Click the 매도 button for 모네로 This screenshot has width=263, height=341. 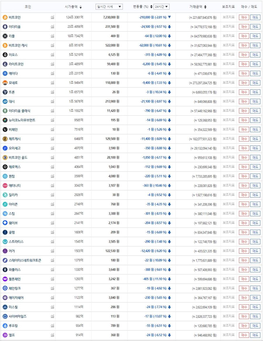point(255,83)
